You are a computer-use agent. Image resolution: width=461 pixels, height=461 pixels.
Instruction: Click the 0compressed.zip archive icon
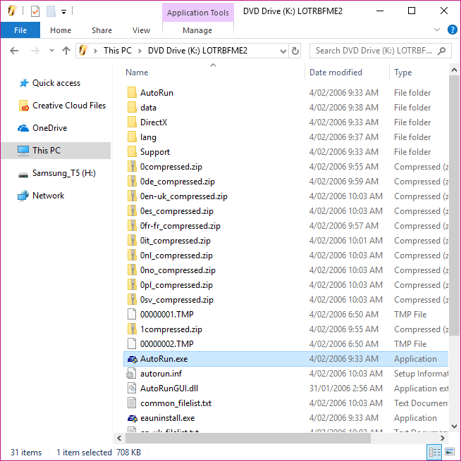[132, 166]
